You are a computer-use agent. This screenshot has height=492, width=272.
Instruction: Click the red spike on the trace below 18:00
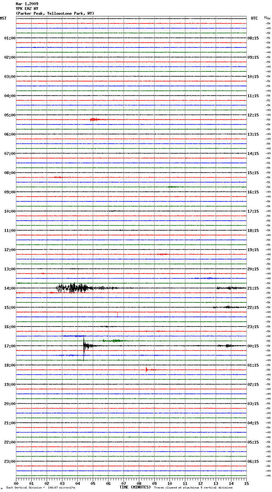[146, 369]
